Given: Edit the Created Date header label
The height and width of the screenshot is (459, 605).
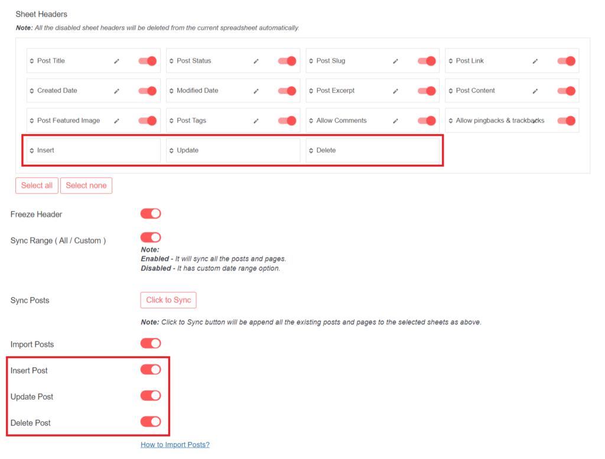Looking at the screenshot, I should click(116, 90).
